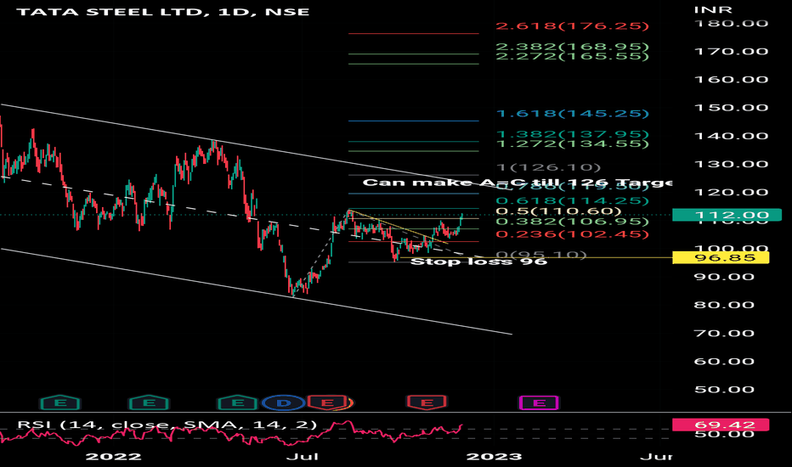Click the INR currency label
The image size is (792, 467).
tap(713, 10)
